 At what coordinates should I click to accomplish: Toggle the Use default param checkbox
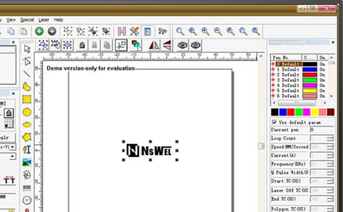(x=274, y=122)
